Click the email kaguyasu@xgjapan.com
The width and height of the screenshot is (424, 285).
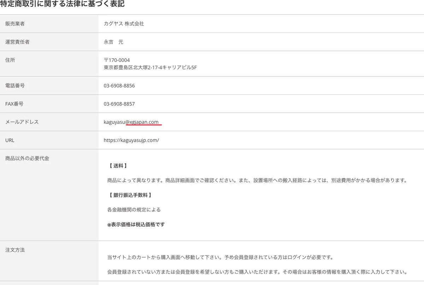tap(131, 122)
